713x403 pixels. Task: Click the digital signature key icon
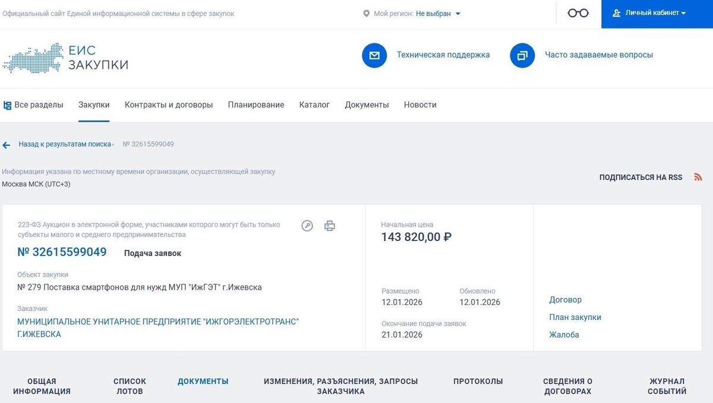tap(307, 226)
